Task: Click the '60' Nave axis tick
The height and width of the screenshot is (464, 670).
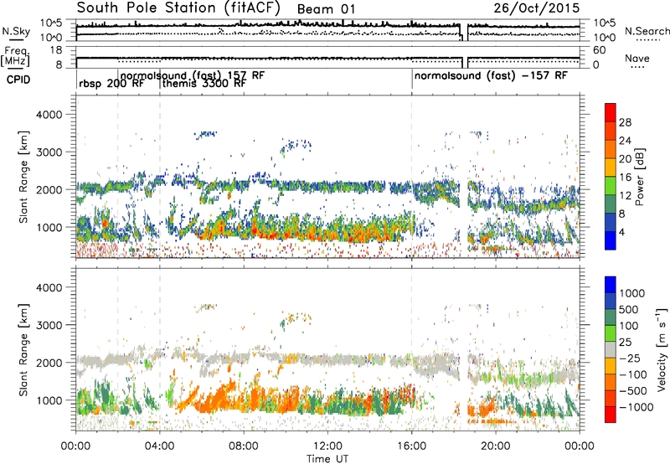Action: click(600, 50)
